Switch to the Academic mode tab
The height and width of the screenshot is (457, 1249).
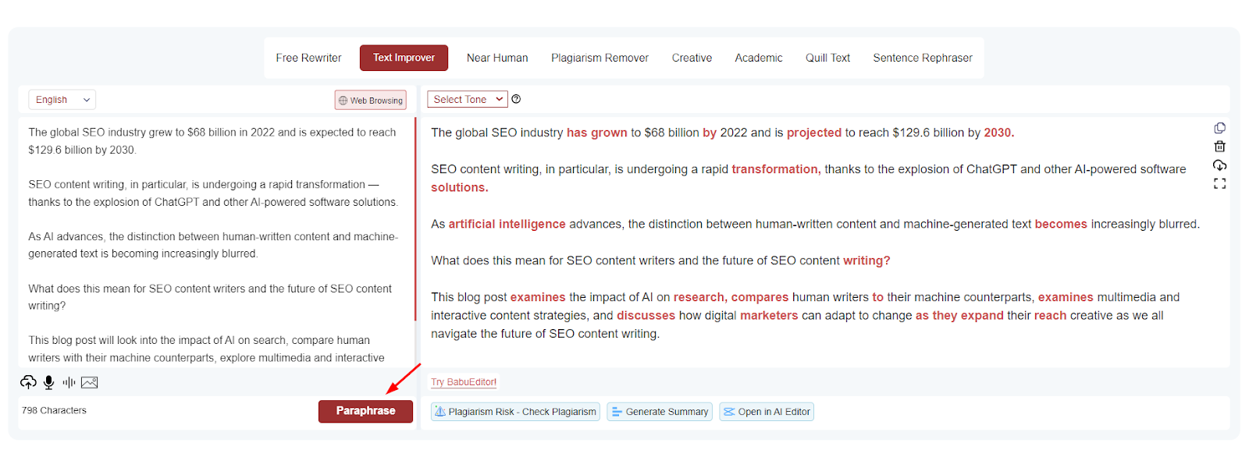click(x=758, y=58)
